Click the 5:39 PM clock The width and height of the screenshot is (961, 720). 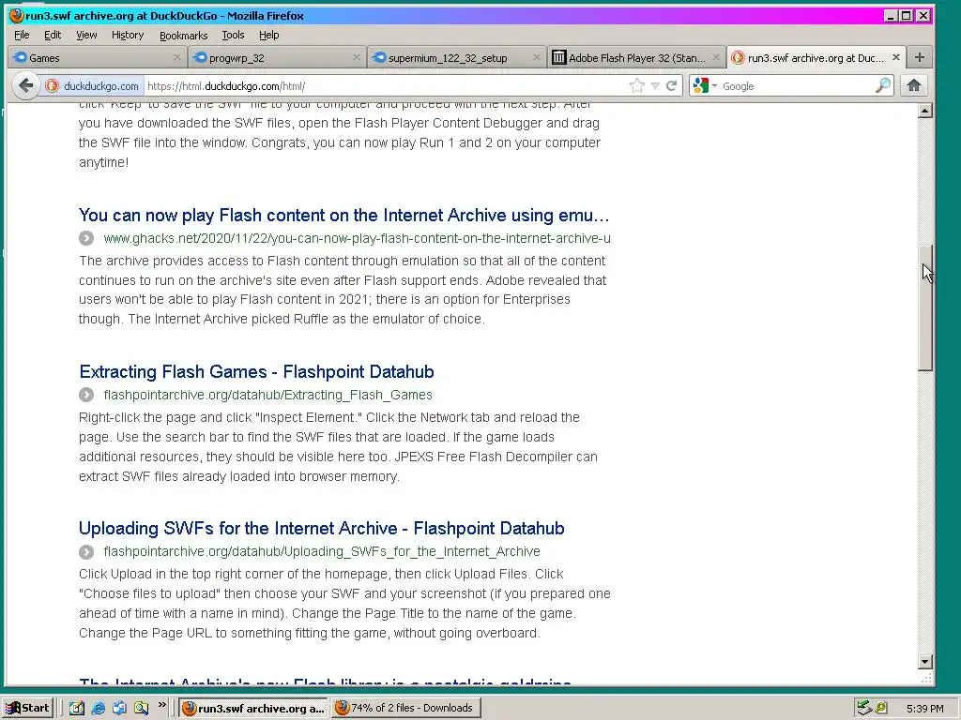924,709
